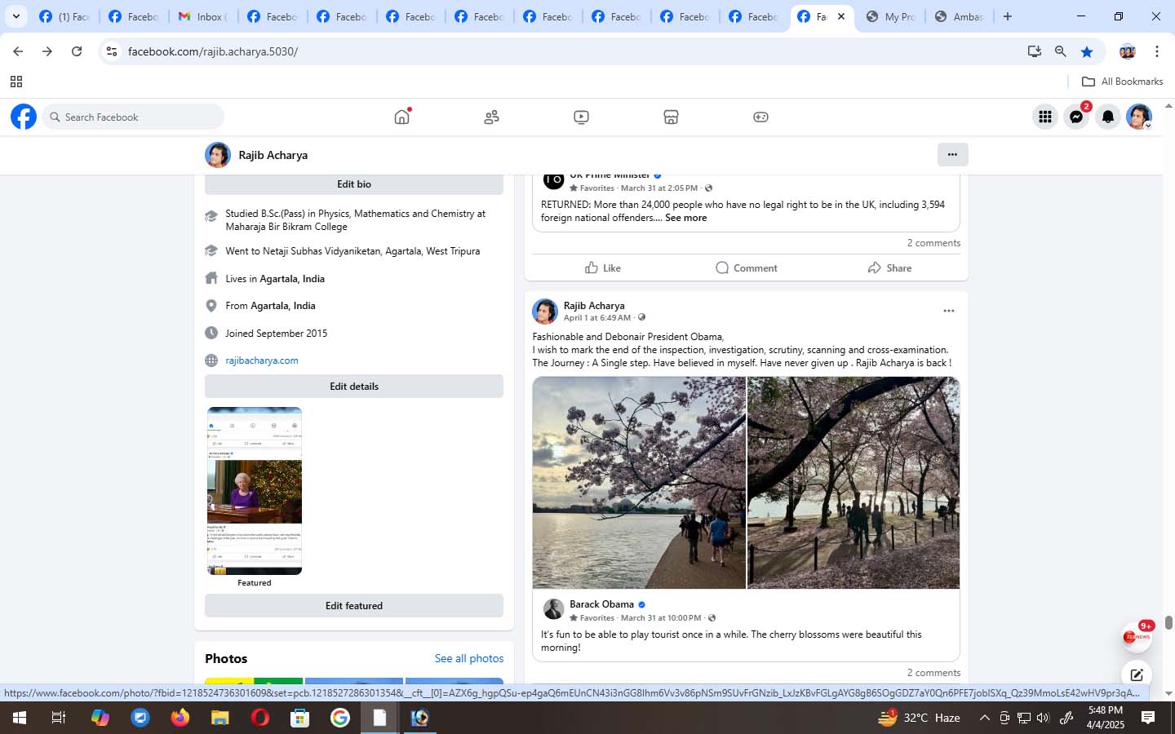
Task: Open Google Chrome taskbar icon
Action: point(340,718)
